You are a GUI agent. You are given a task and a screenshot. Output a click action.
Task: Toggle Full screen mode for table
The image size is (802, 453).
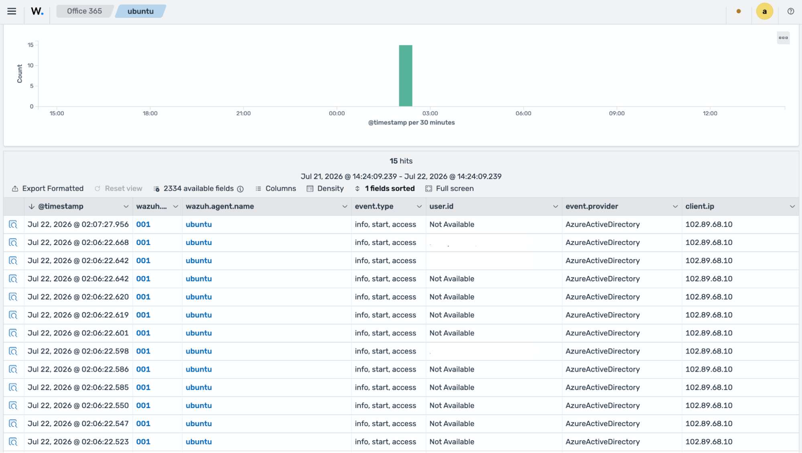point(450,188)
